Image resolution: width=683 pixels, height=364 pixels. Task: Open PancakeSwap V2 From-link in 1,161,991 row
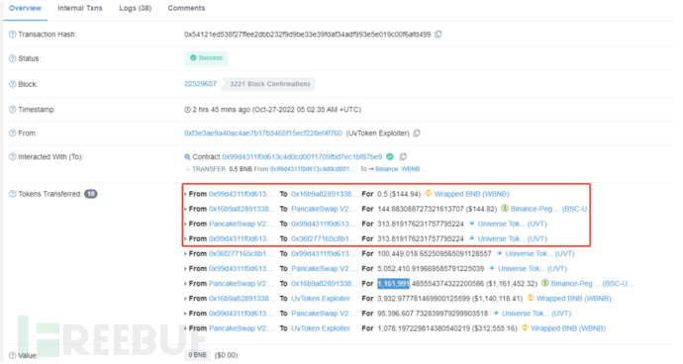click(242, 284)
